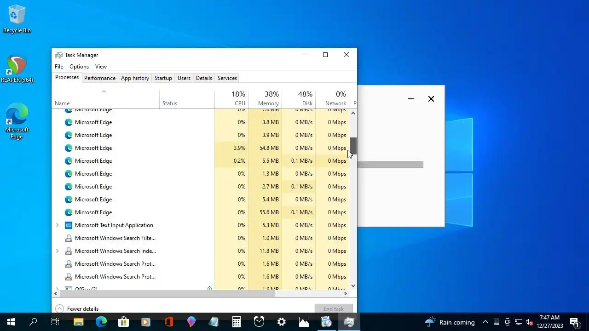The image size is (589, 331).
Task: Minimize the background window behind Task Manager
Action: (411, 99)
